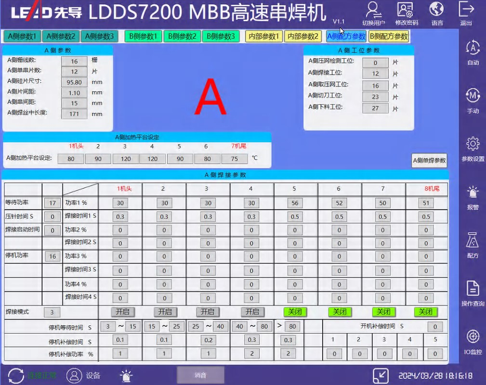
Task: Click the A侧硅片尺寸 field showing 95.80
Action: tap(74, 82)
